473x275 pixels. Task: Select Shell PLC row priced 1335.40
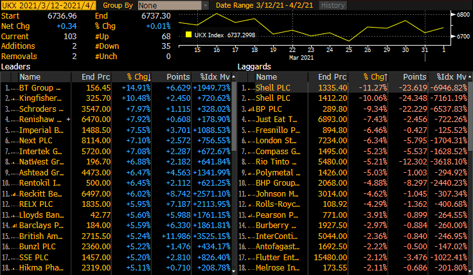click(352, 88)
